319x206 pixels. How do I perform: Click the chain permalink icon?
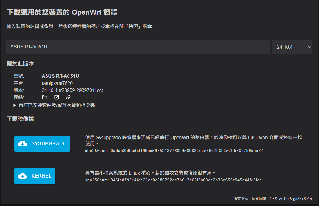coord(68,97)
